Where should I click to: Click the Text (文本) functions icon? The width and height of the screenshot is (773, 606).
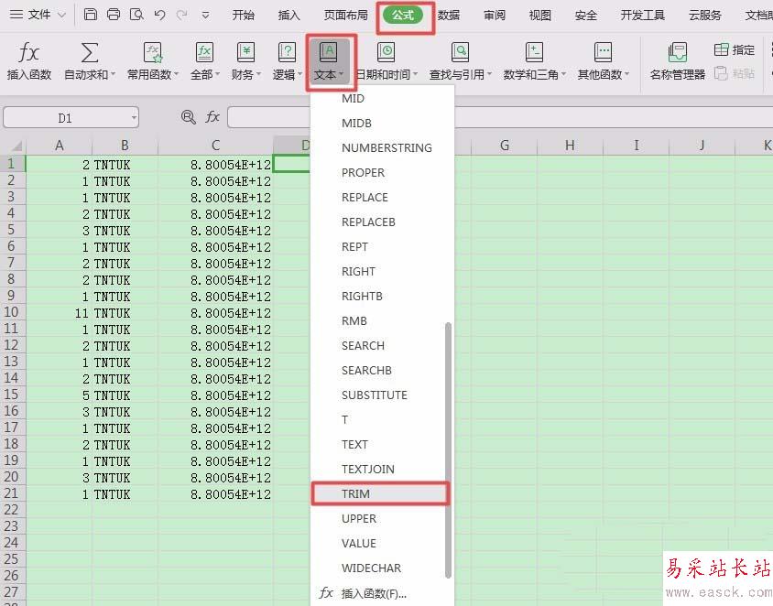click(x=329, y=52)
